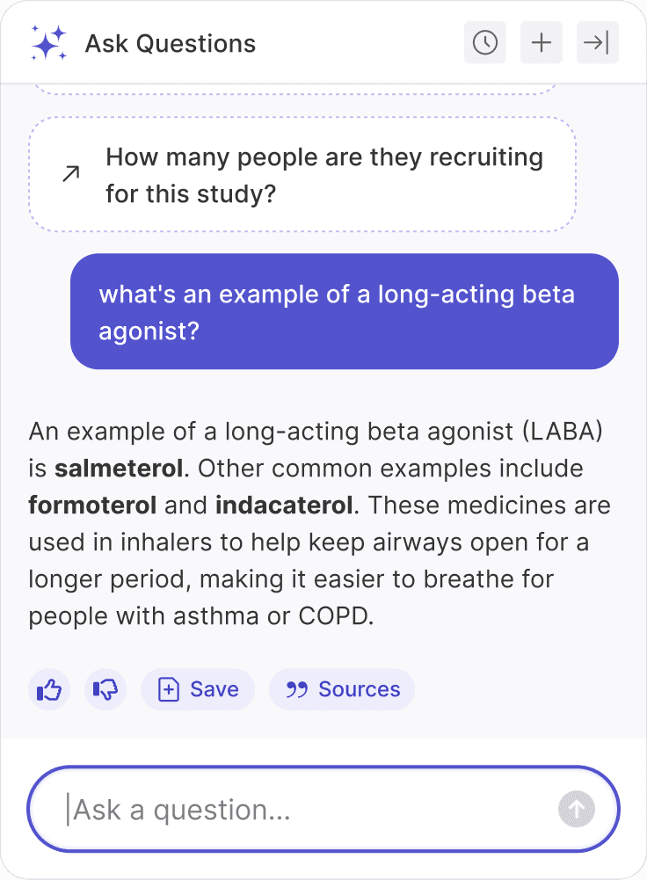Click the quotation mark icon on Sources

coord(297,690)
